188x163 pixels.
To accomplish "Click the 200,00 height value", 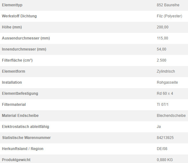I will [162, 27].
